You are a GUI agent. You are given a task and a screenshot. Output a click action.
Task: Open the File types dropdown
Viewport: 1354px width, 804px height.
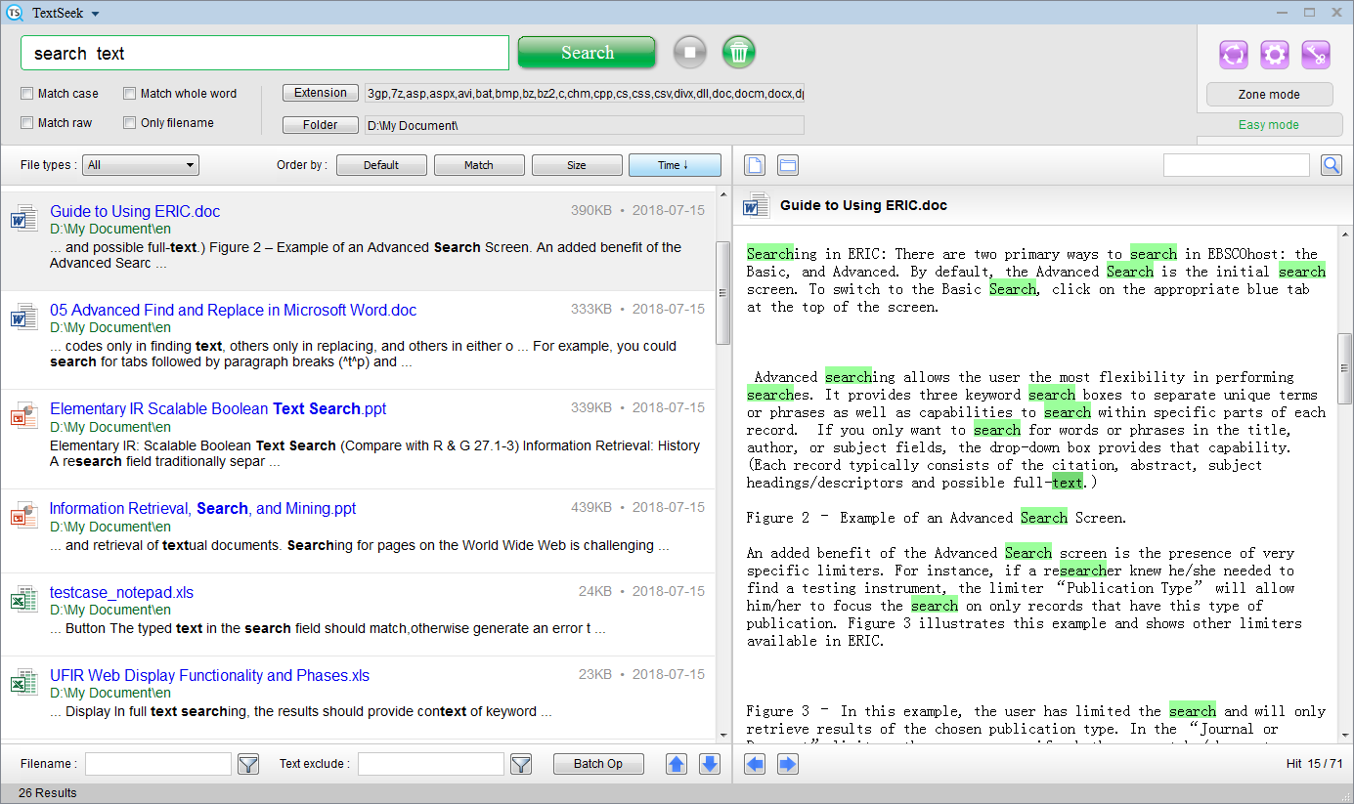point(141,165)
